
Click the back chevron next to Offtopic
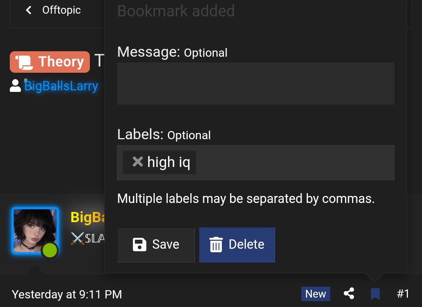pyautogui.click(x=29, y=10)
